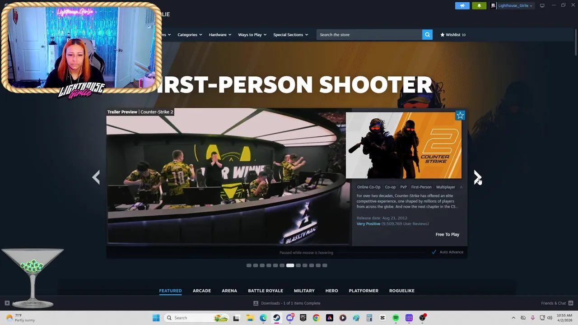Click the Counter-Strike 2 capsule image
This screenshot has width=578, height=325.
click(404, 145)
